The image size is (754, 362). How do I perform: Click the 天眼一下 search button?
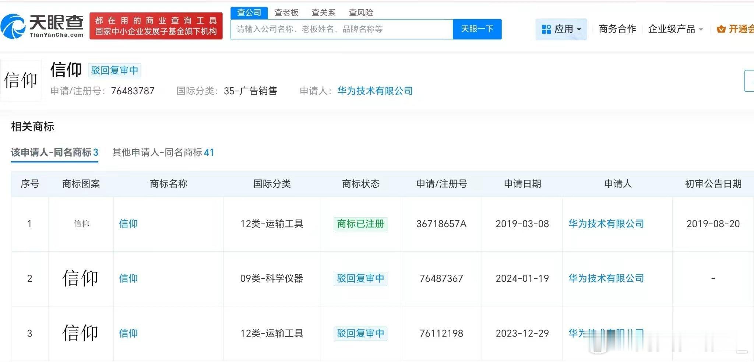pyautogui.click(x=477, y=29)
